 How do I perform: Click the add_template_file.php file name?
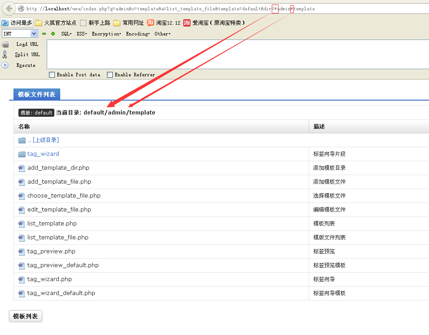pyautogui.click(x=59, y=182)
